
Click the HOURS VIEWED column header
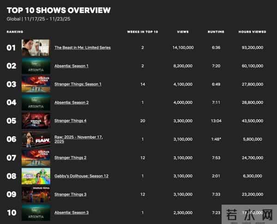(252, 32)
